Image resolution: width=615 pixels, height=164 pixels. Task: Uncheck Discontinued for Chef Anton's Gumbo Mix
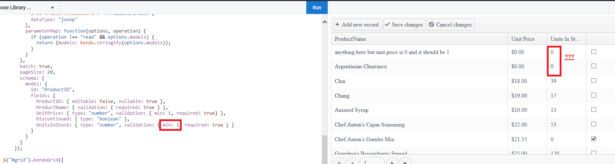pos(594,139)
